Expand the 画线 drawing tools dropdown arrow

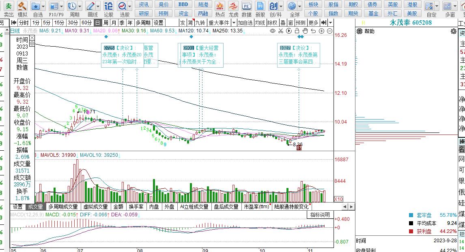coord(98,6)
